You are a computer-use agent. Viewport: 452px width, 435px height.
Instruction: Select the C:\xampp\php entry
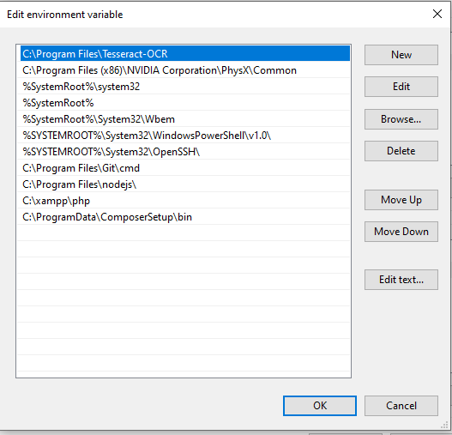tap(184, 201)
